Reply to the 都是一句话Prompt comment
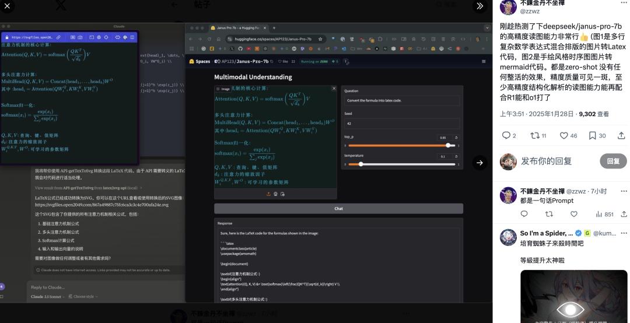This screenshot has width=630, height=323. pyautogui.click(x=524, y=214)
